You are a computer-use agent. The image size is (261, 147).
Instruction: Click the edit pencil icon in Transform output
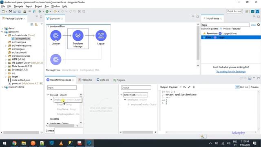[x=189, y=87]
